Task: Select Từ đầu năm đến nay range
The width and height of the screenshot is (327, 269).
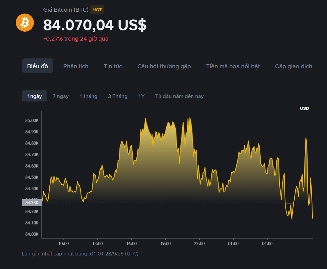Action: pos(179,96)
